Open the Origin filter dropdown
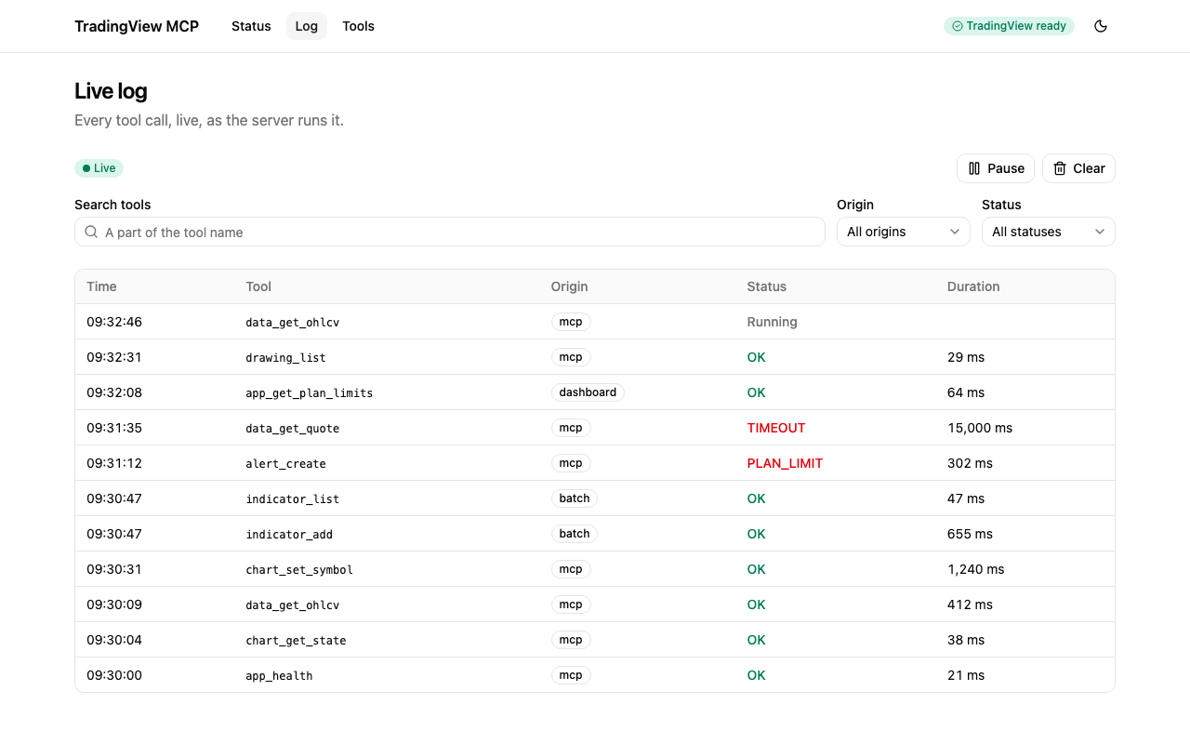This screenshot has width=1190, height=744. 904,232
